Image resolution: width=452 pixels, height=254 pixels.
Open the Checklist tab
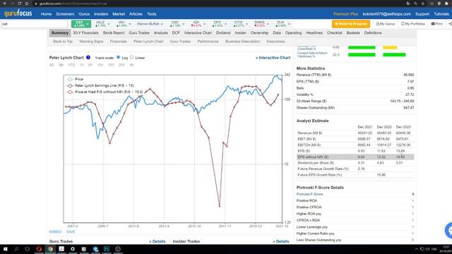334,33
